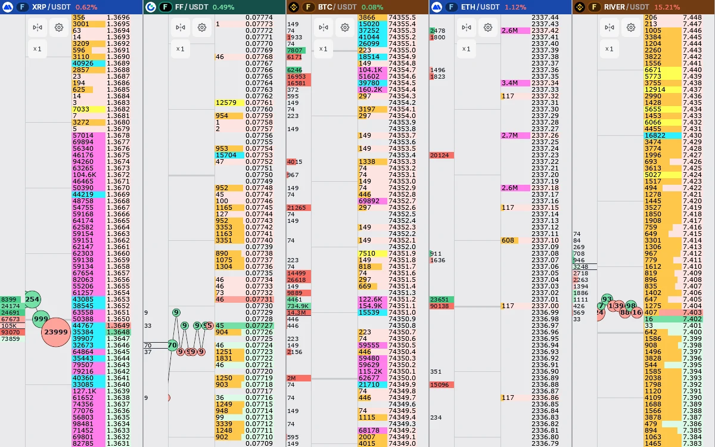Select the 90138 red volume bar in ETH panel
The image size is (715, 447).
click(442, 306)
